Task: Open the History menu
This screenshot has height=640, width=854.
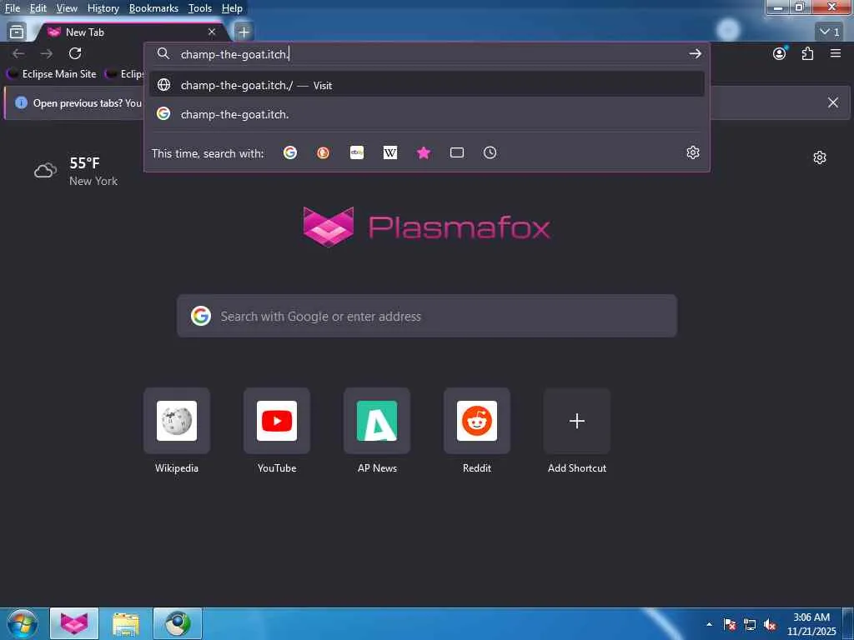Action: (103, 8)
